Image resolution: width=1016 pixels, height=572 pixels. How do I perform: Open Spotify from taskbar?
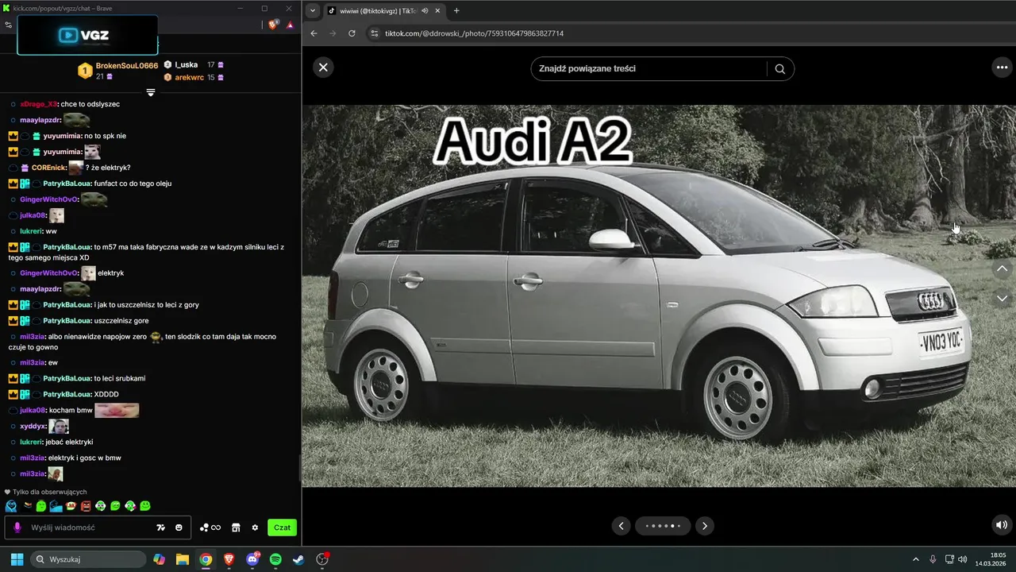275,559
